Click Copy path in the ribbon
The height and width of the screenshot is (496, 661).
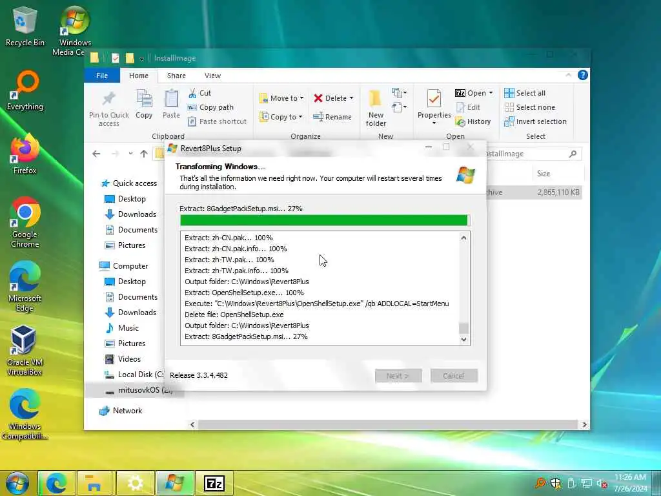210,108
